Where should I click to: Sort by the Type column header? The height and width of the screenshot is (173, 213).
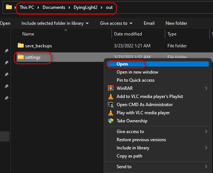coord(172,34)
